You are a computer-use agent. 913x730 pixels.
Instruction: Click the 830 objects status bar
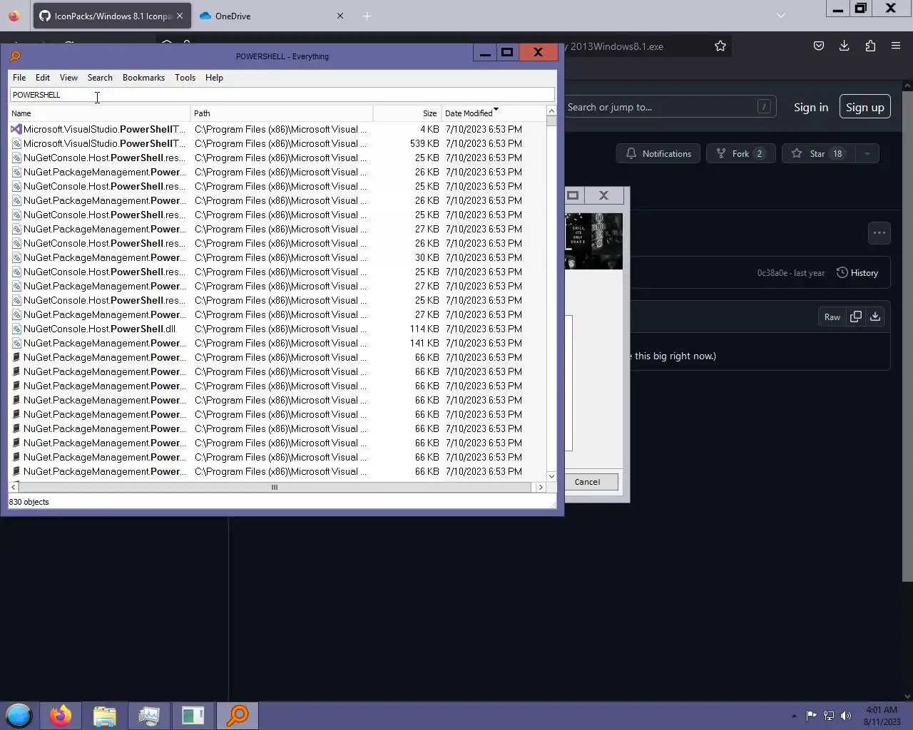click(282, 502)
